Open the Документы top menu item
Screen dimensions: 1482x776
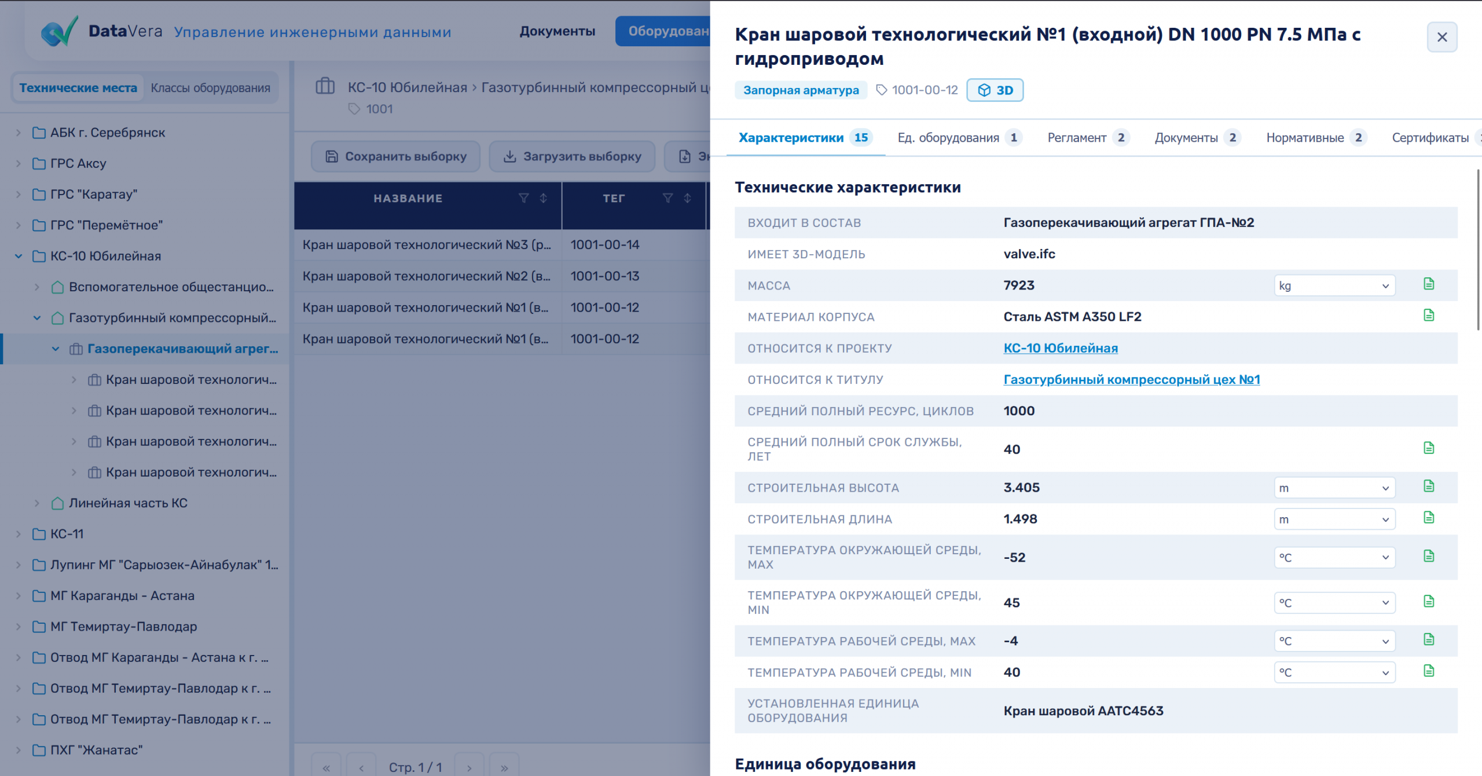557,31
